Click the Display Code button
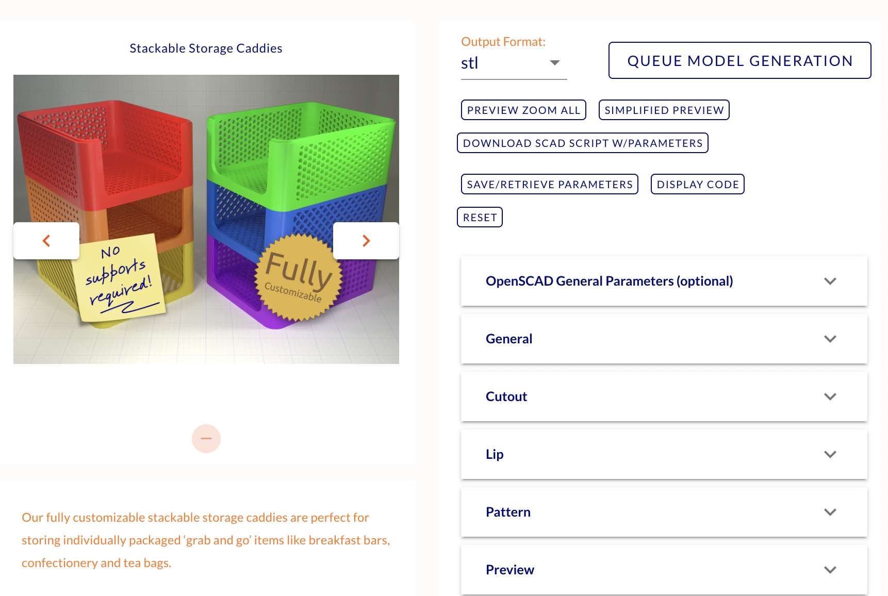The image size is (888, 596). (x=697, y=184)
